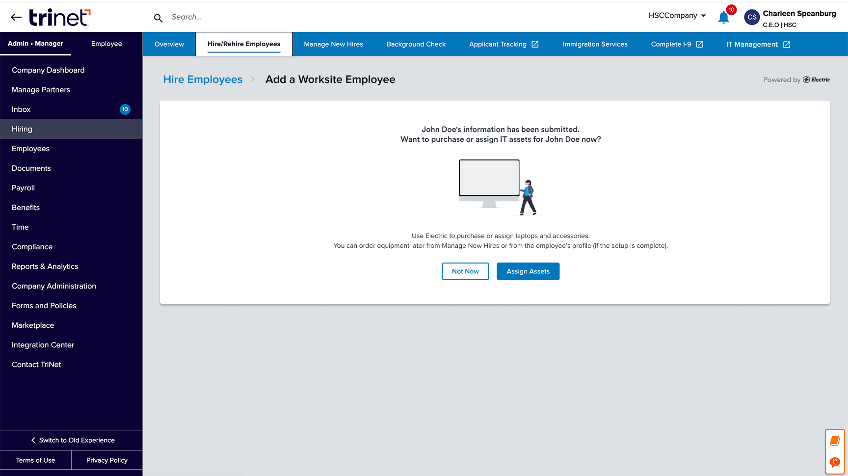
Task: Click the CS avatar for Charleen Speanburg
Action: point(752,17)
